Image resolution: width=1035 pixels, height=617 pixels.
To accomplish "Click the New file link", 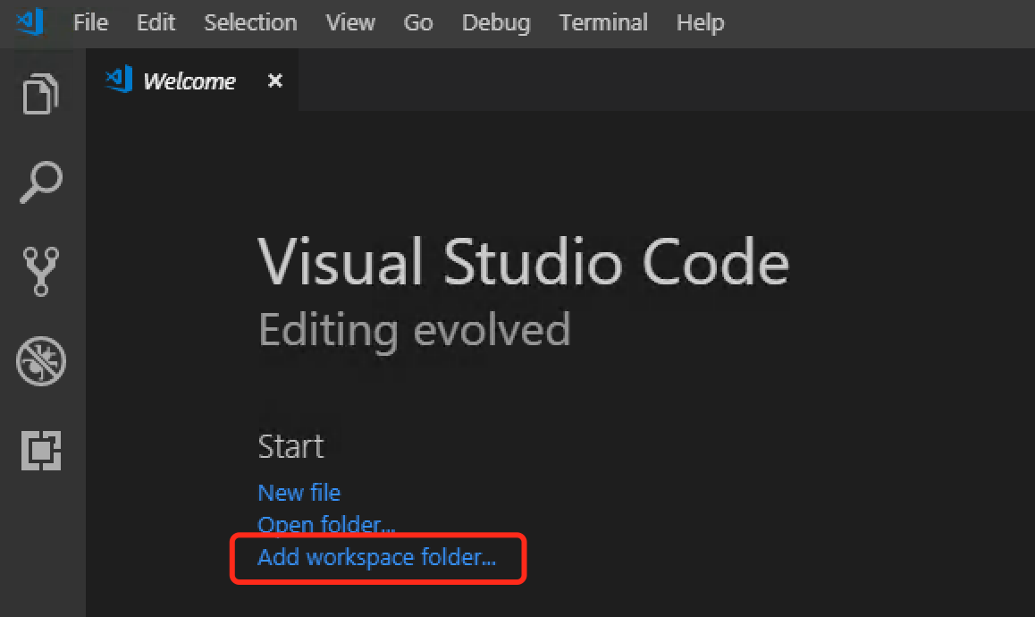I will (299, 492).
